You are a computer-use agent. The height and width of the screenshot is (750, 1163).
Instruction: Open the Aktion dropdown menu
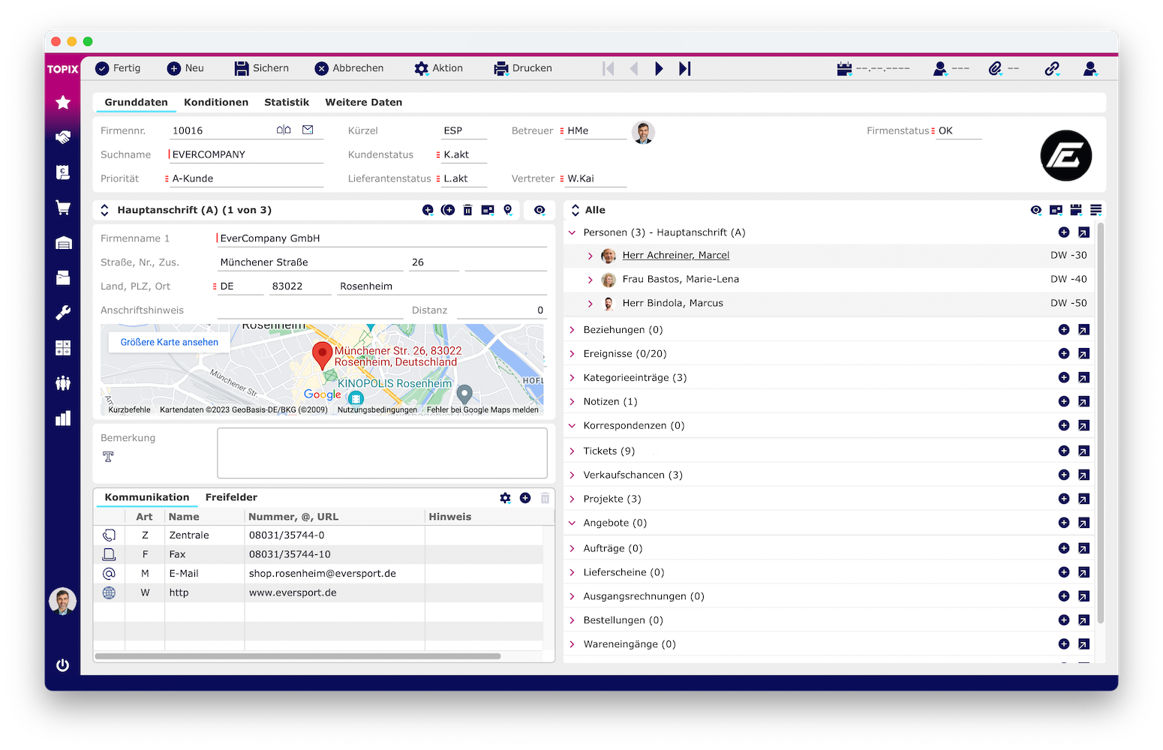point(438,68)
